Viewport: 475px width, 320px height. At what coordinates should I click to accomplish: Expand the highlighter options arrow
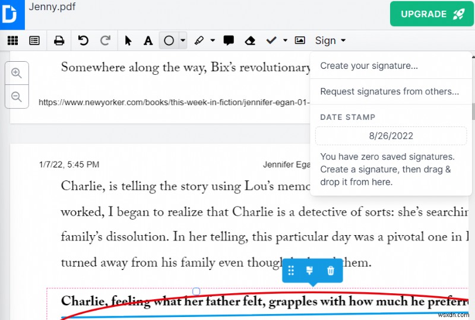coord(213,40)
